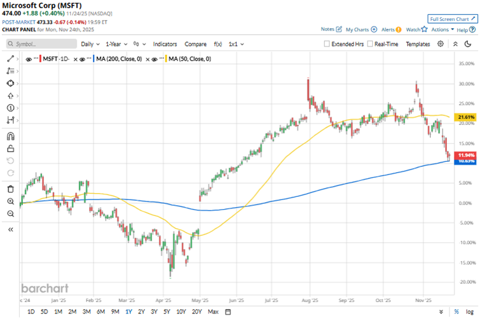This screenshot has height=318, width=480.
Task: Select the trend line drawing tool
Action: (x=10, y=59)
